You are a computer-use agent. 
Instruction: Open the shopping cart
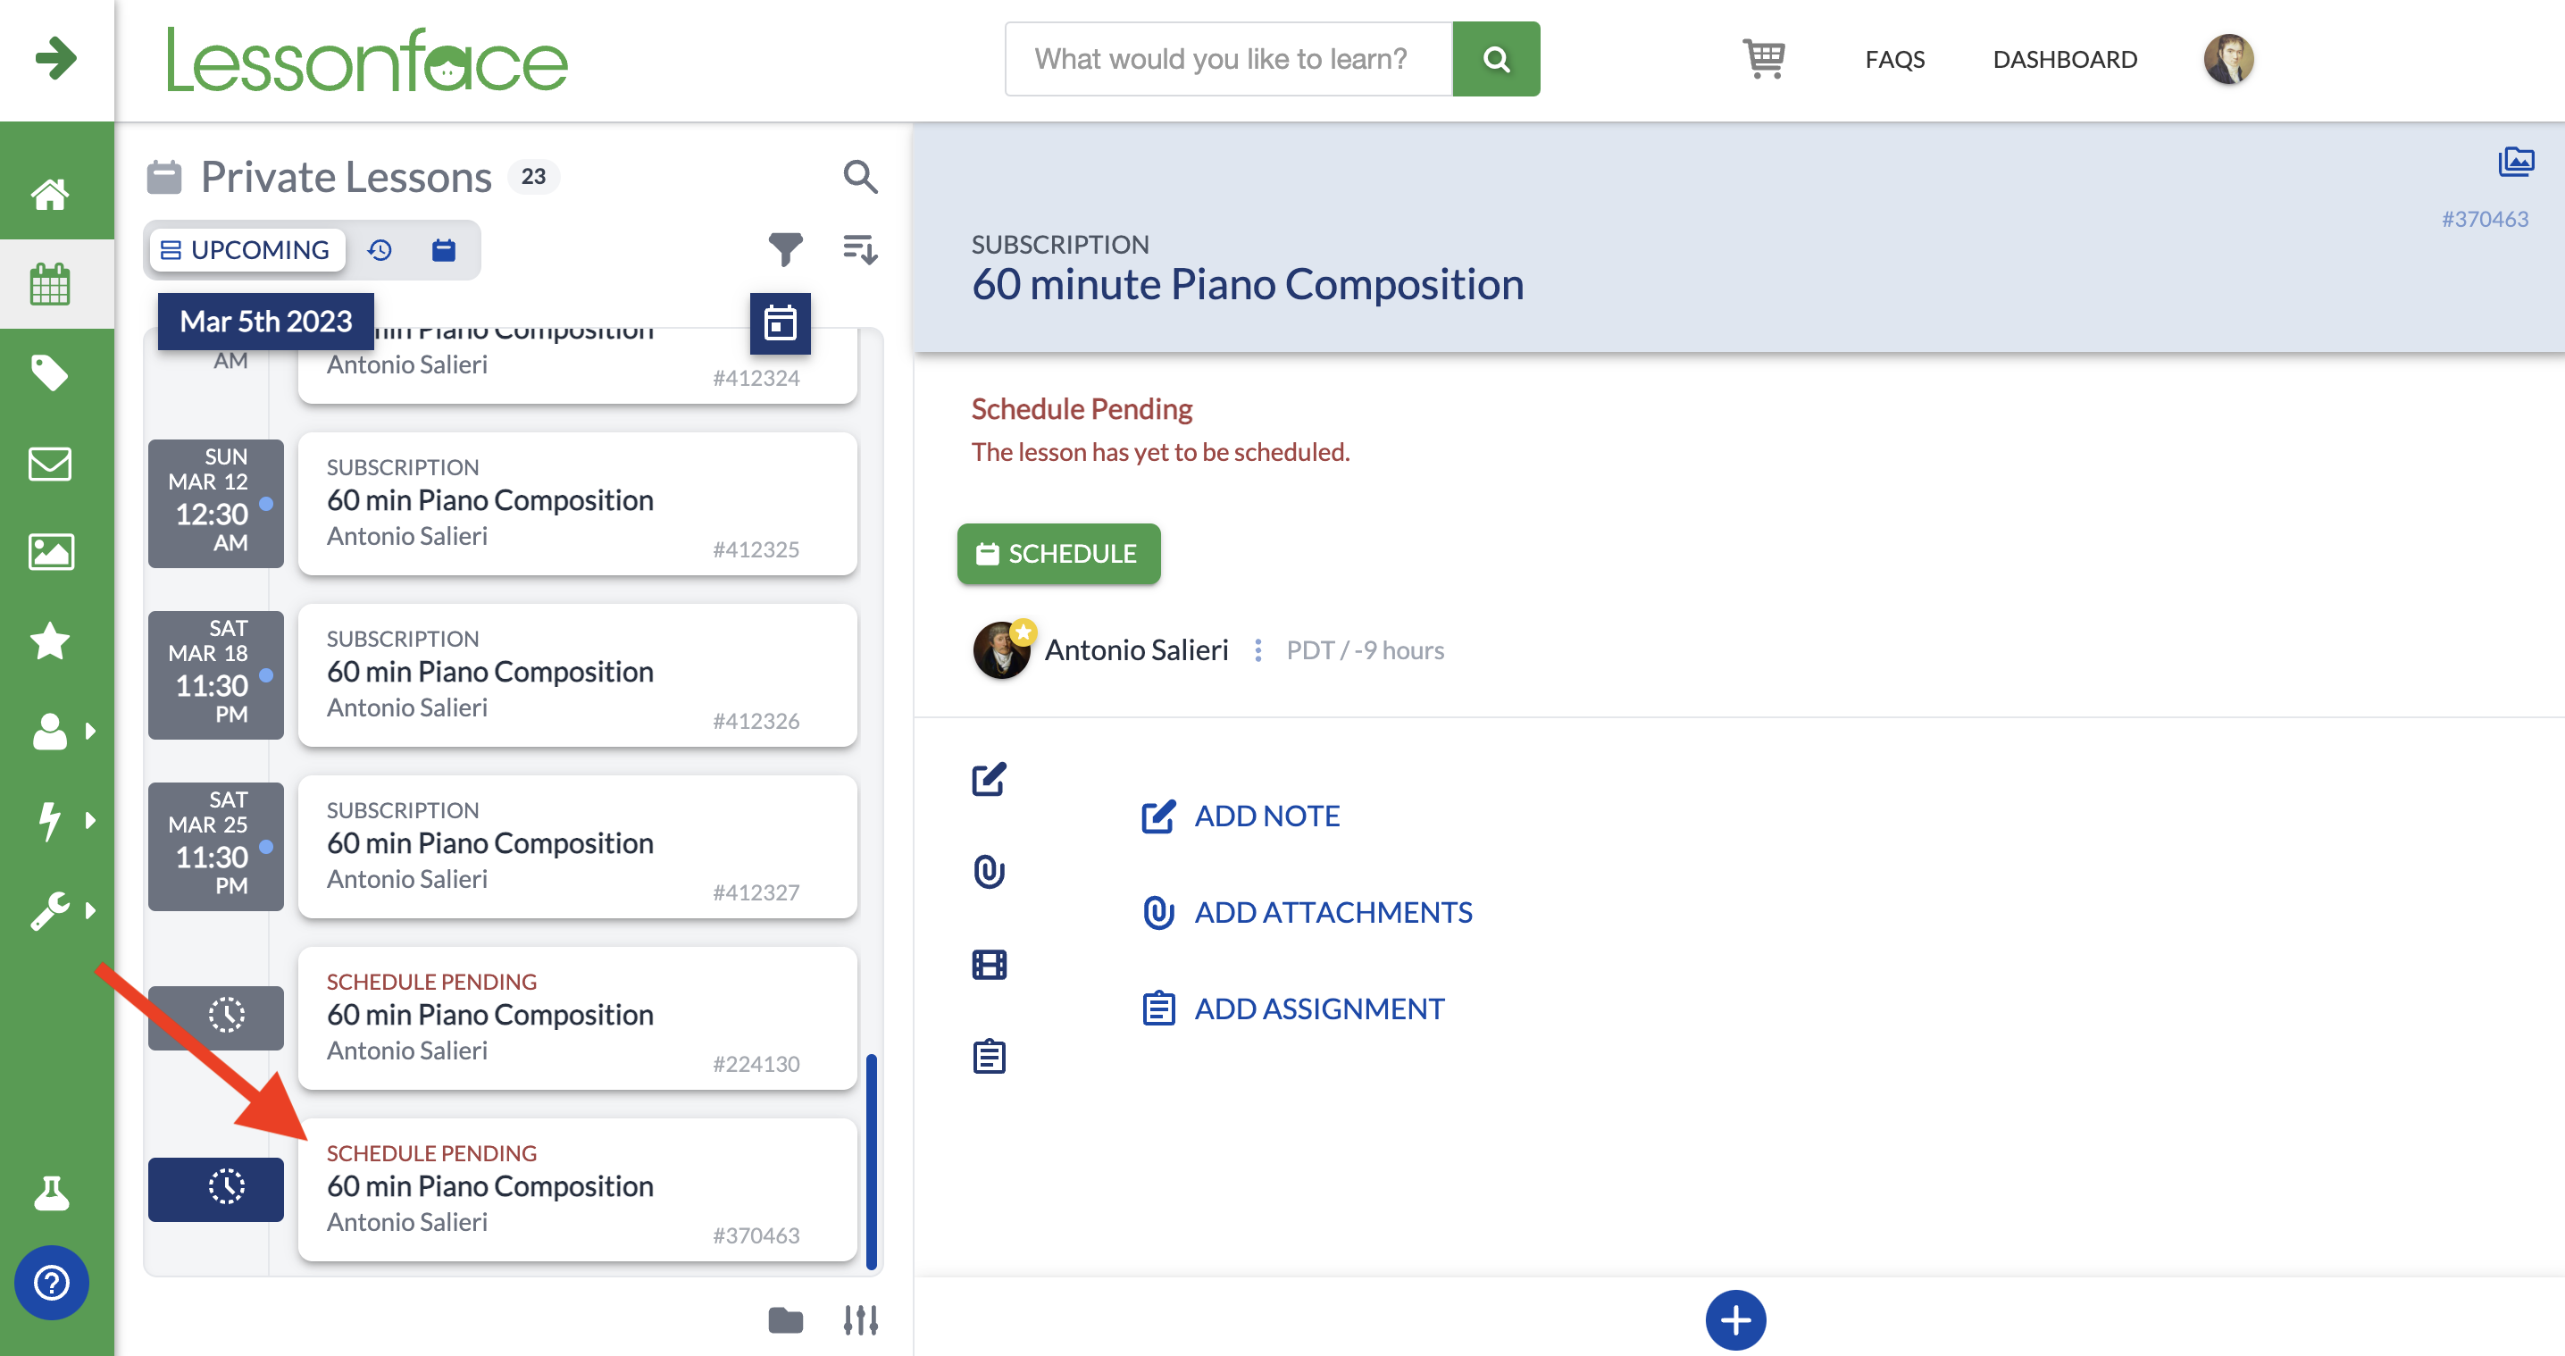coord(1763,59)
